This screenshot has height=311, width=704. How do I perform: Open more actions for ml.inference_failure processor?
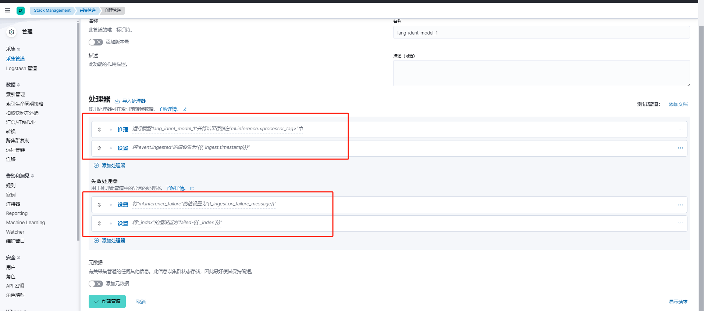click(x=680, y=205)
